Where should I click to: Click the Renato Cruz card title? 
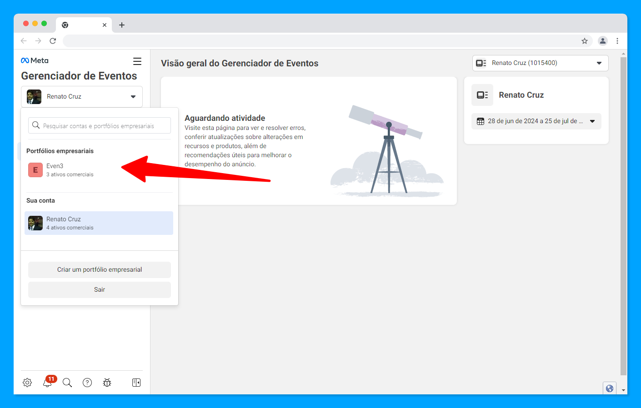(x=521, y=95)
